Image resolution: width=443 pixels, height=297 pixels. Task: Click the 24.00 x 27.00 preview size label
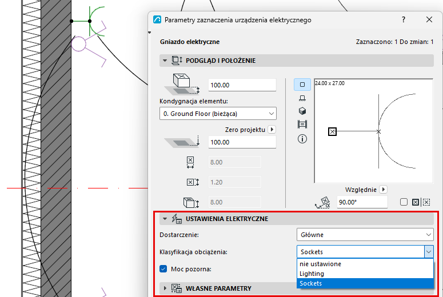330,83
